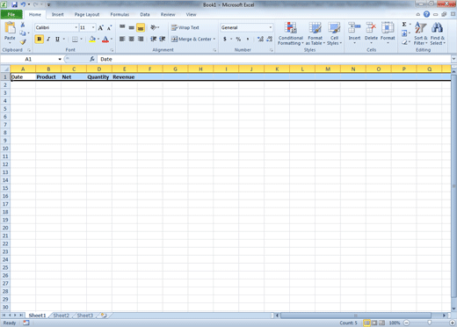457x327 pixels.
Task: Toggle Bottom Align button
Action: click(141, 27)
